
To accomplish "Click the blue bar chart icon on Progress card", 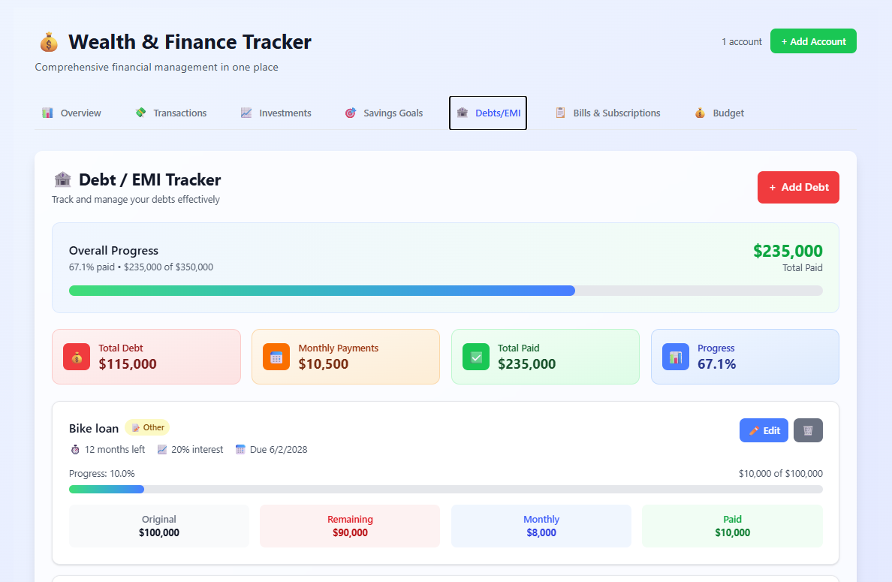I will 674,356.
